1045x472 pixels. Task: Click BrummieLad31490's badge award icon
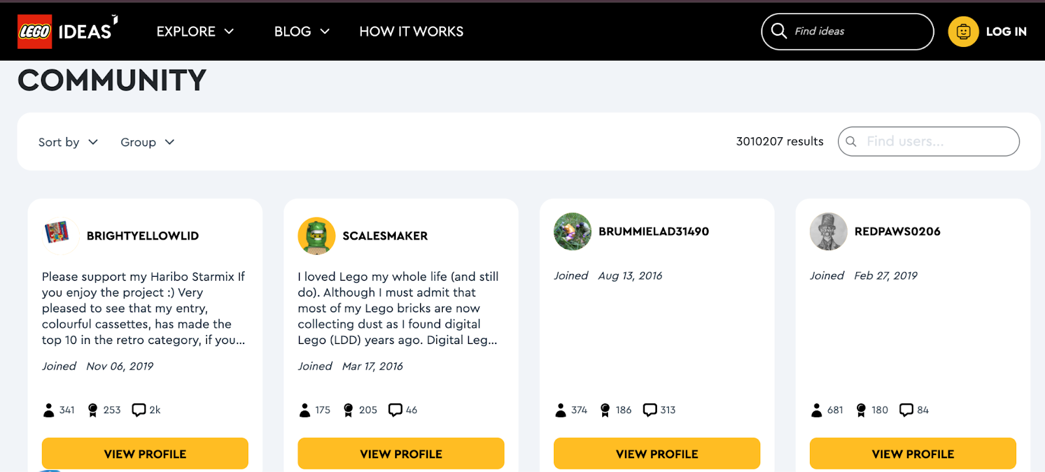click(x=605, y=410)
